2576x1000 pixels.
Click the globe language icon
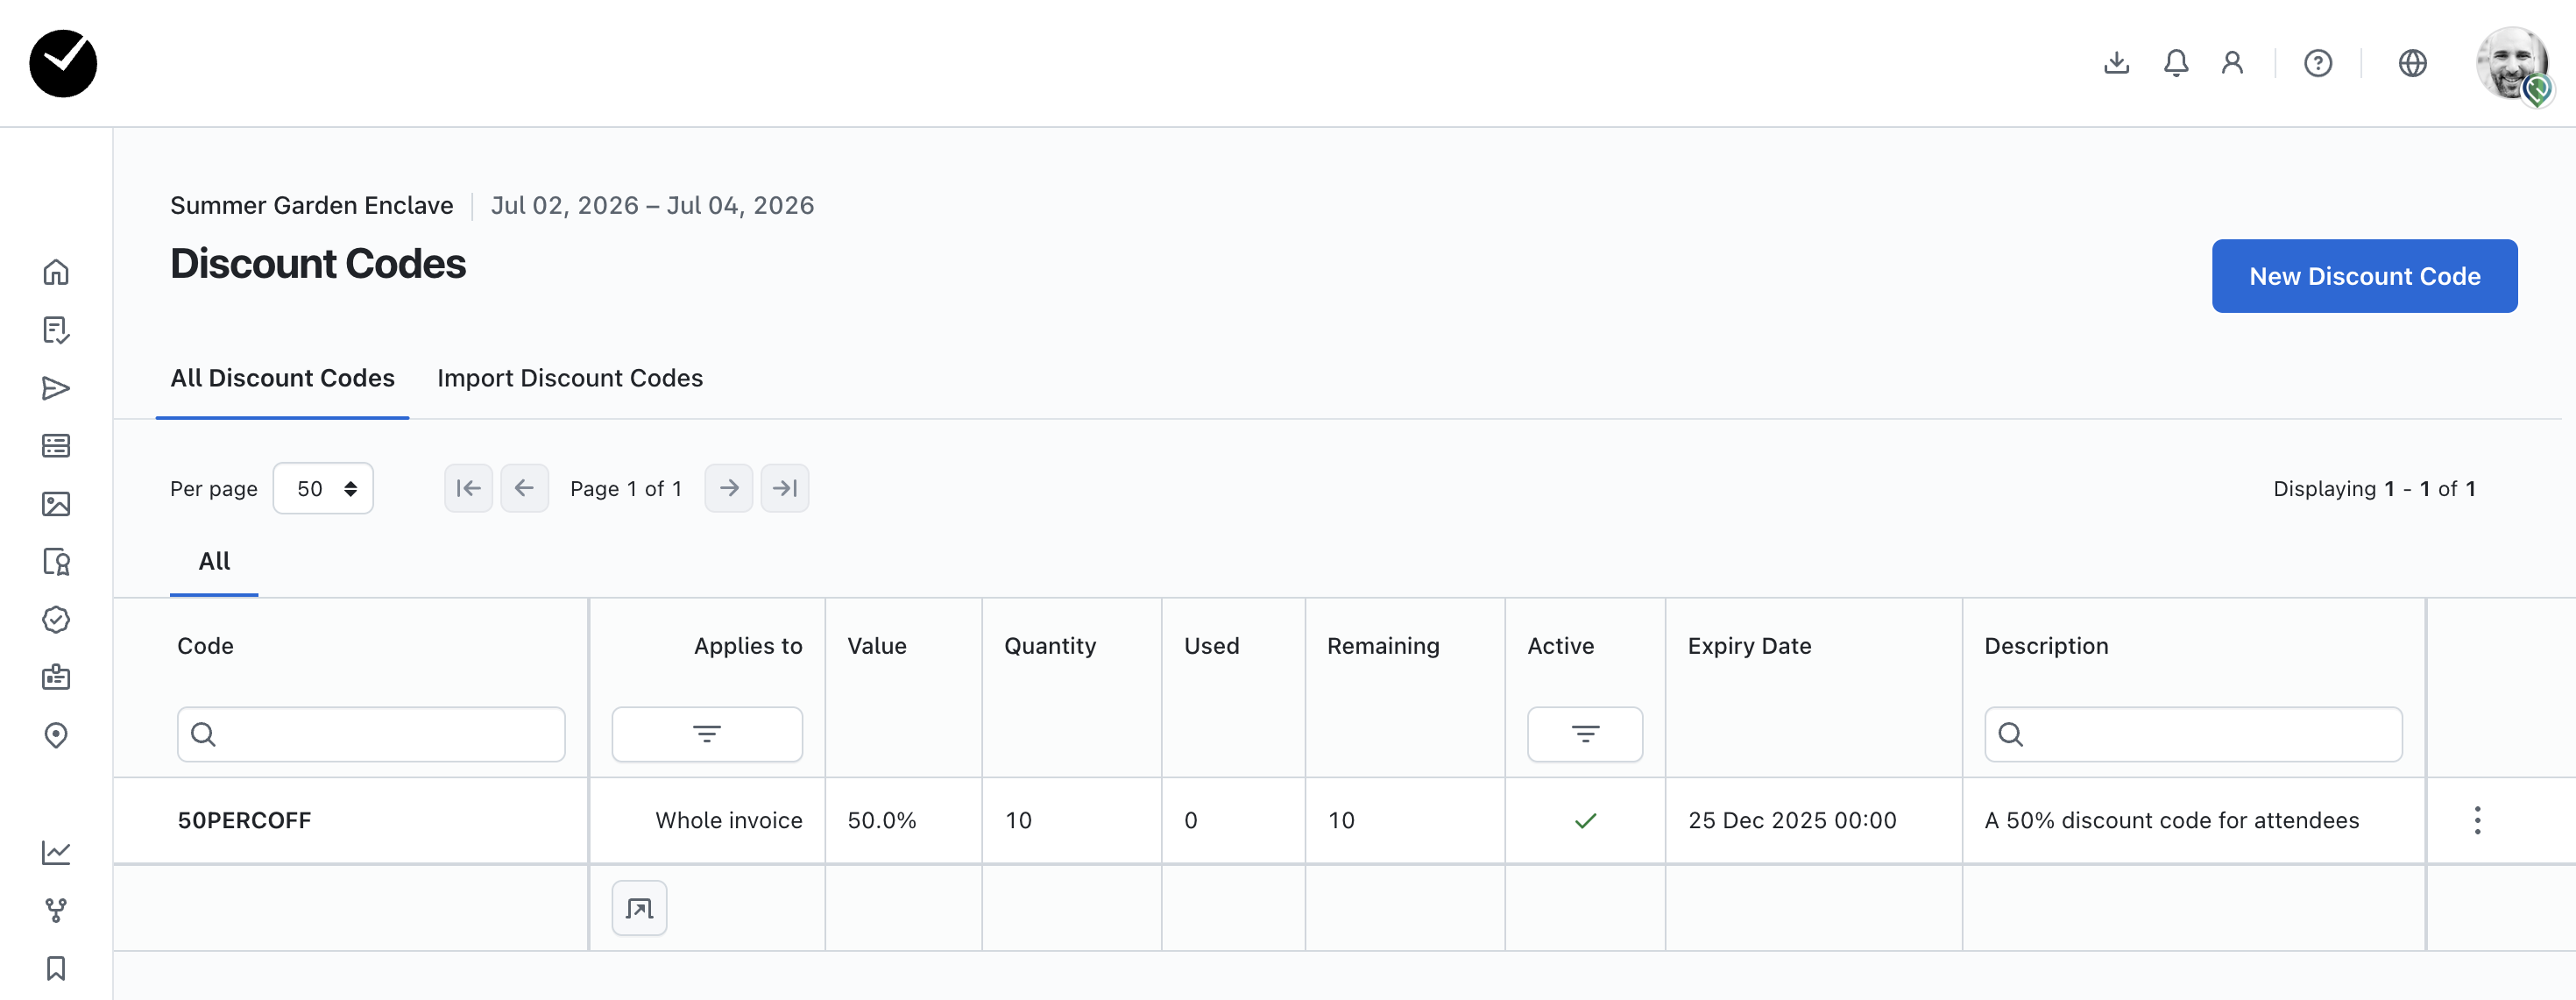(2412, 63)
